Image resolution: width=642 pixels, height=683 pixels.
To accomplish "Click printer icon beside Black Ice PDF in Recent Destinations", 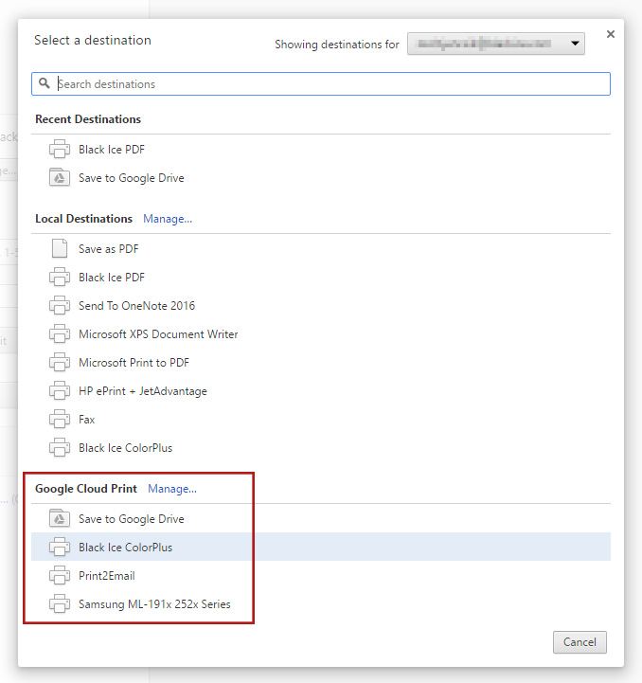I will [x=60, y=150].
